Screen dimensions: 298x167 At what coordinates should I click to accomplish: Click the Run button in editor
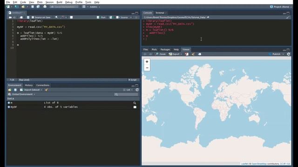tap(102, 17)
